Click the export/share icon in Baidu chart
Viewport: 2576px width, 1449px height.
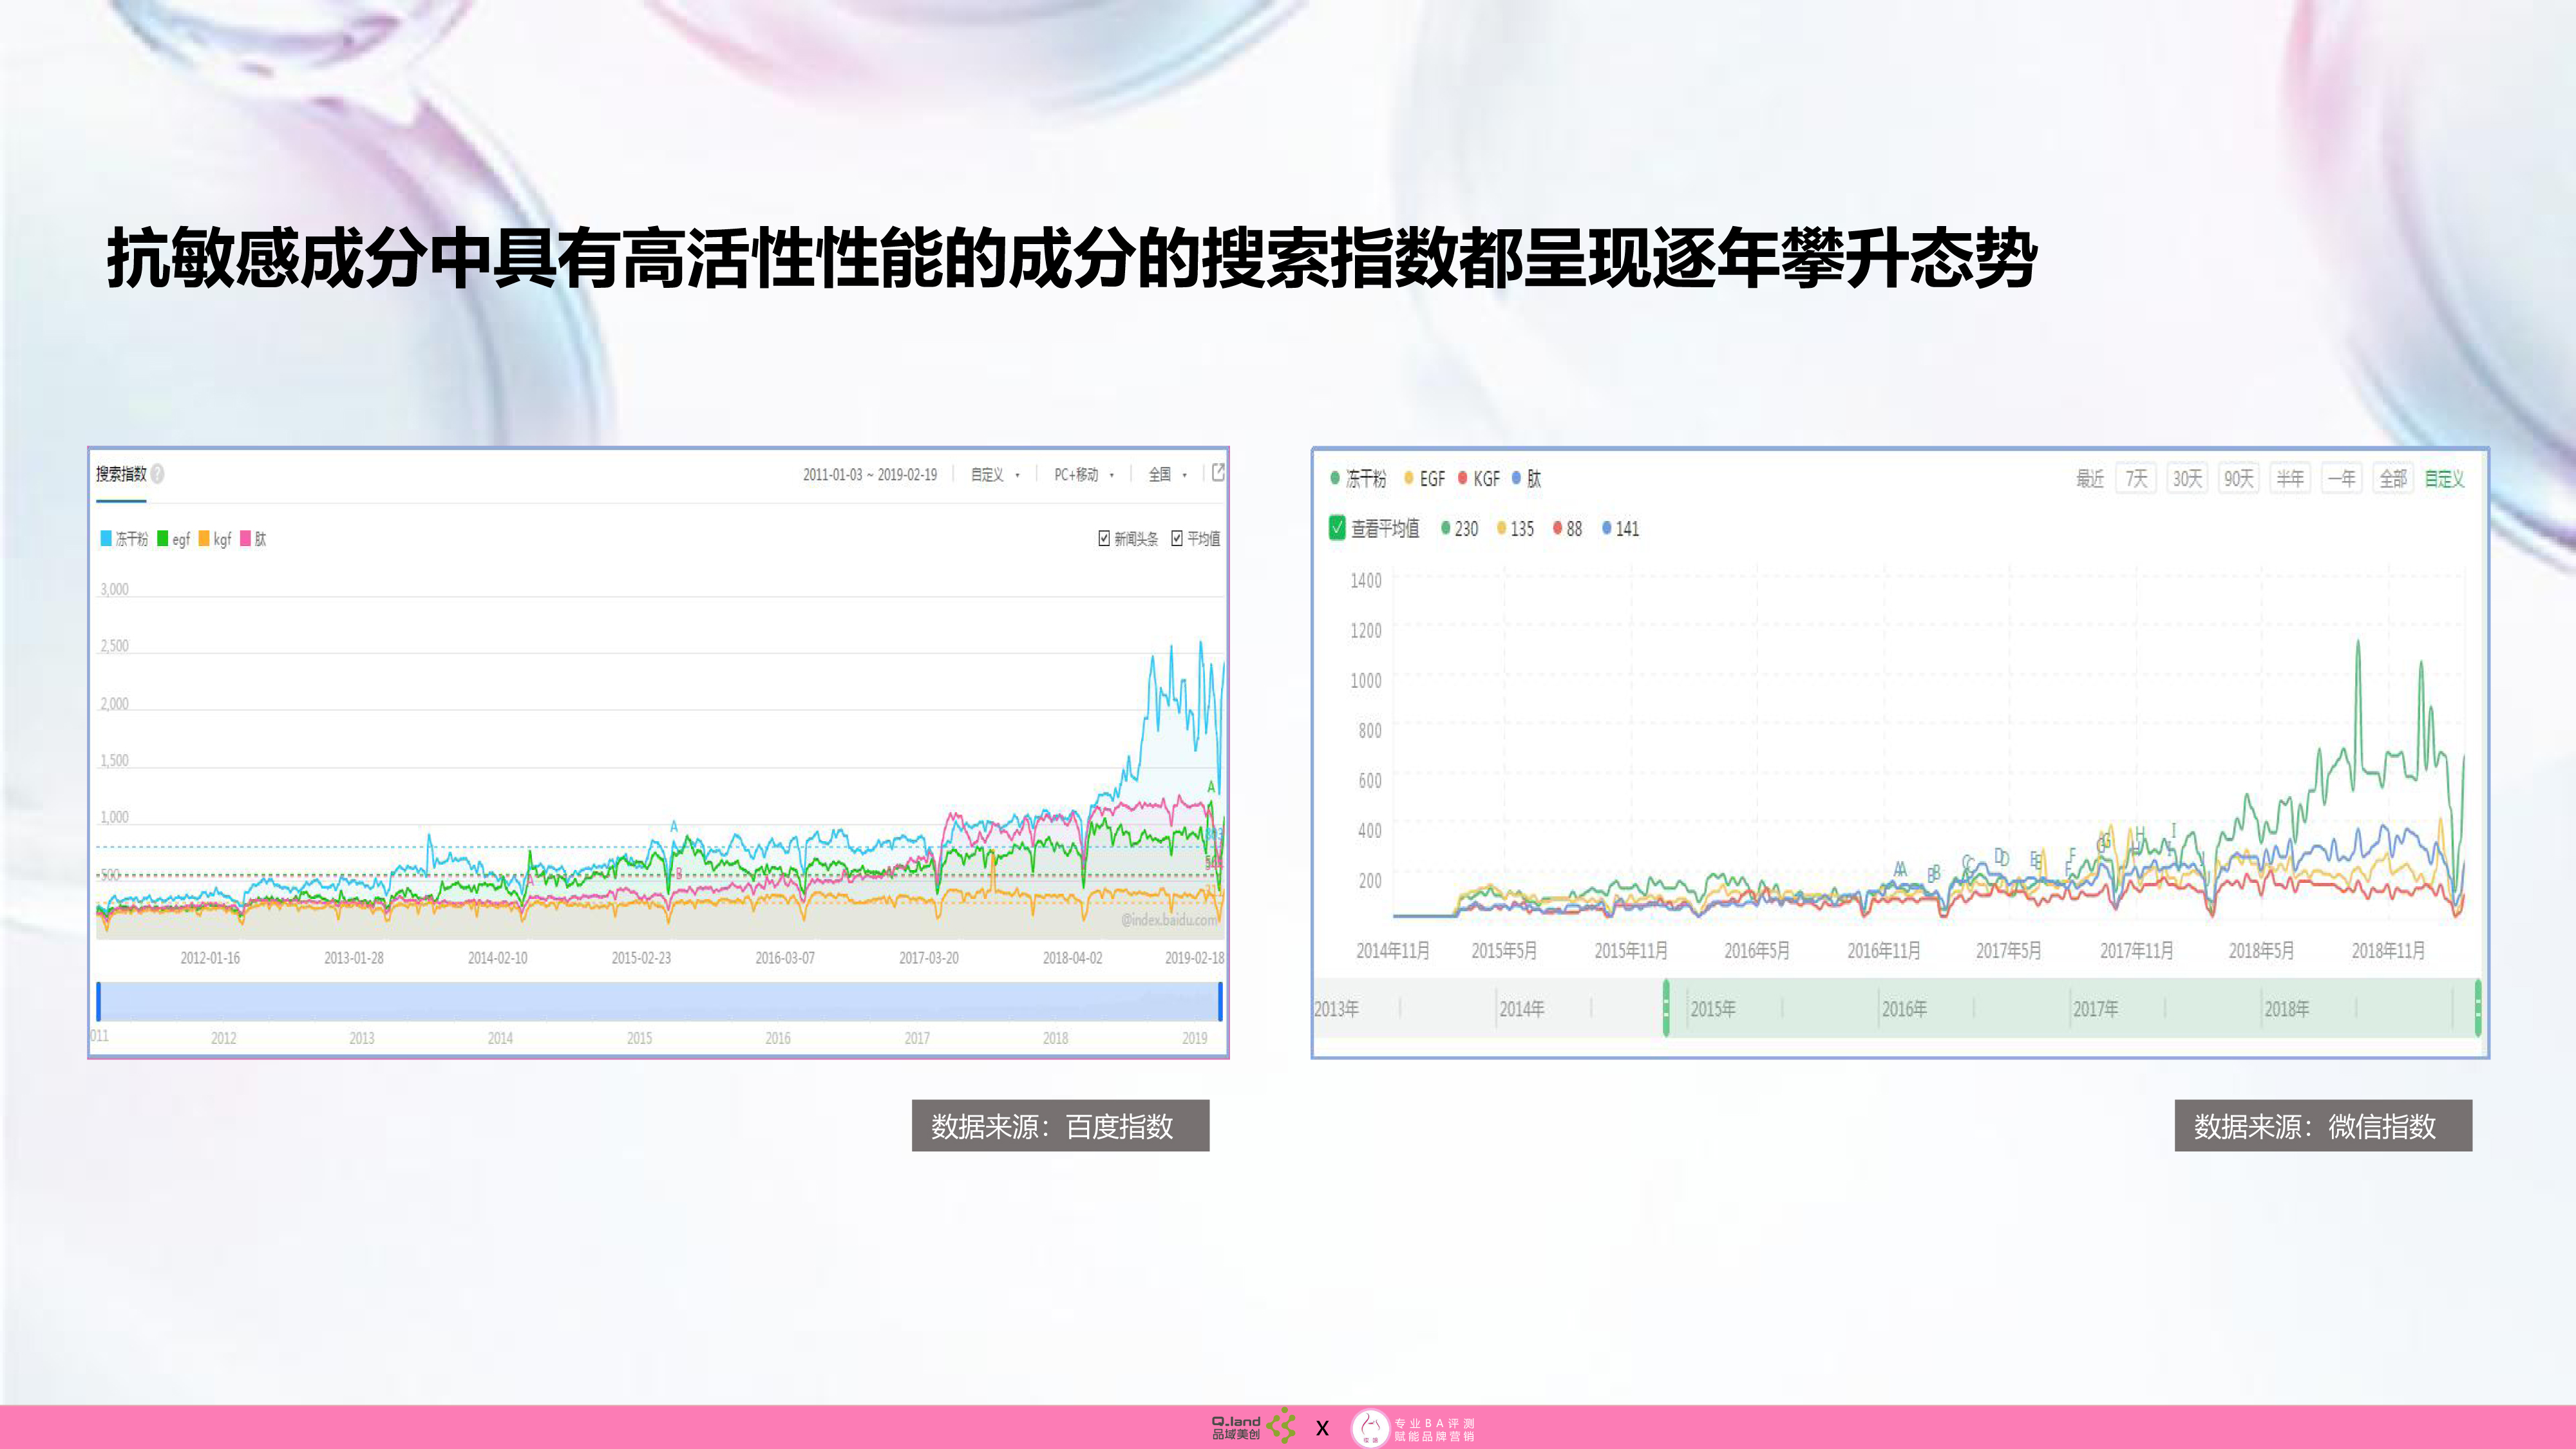1217,473
